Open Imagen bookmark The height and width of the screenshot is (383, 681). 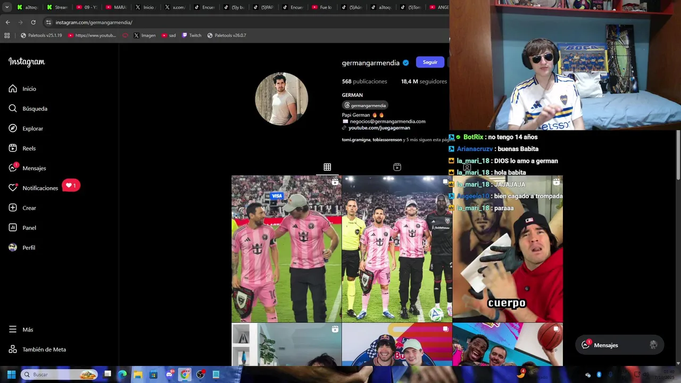pos(145,36)
